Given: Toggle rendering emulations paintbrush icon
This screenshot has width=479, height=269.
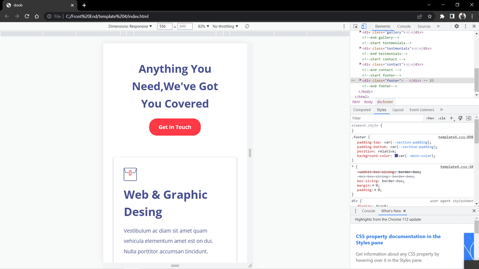Looking at the screenshot, I should [x=460, y=118].
